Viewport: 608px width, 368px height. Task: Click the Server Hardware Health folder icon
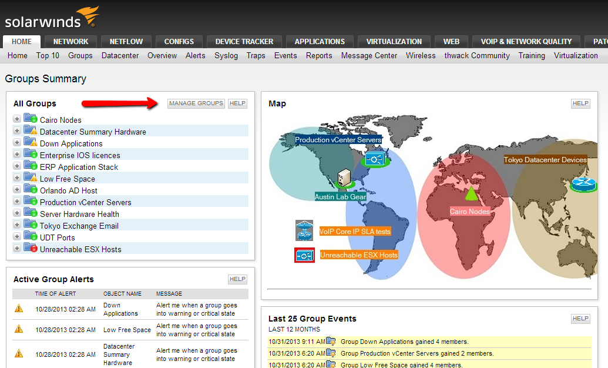point(30,212)
